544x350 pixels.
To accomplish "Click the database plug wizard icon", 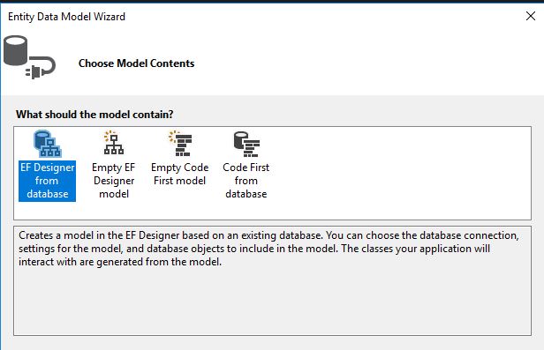I will coord(29,57).
